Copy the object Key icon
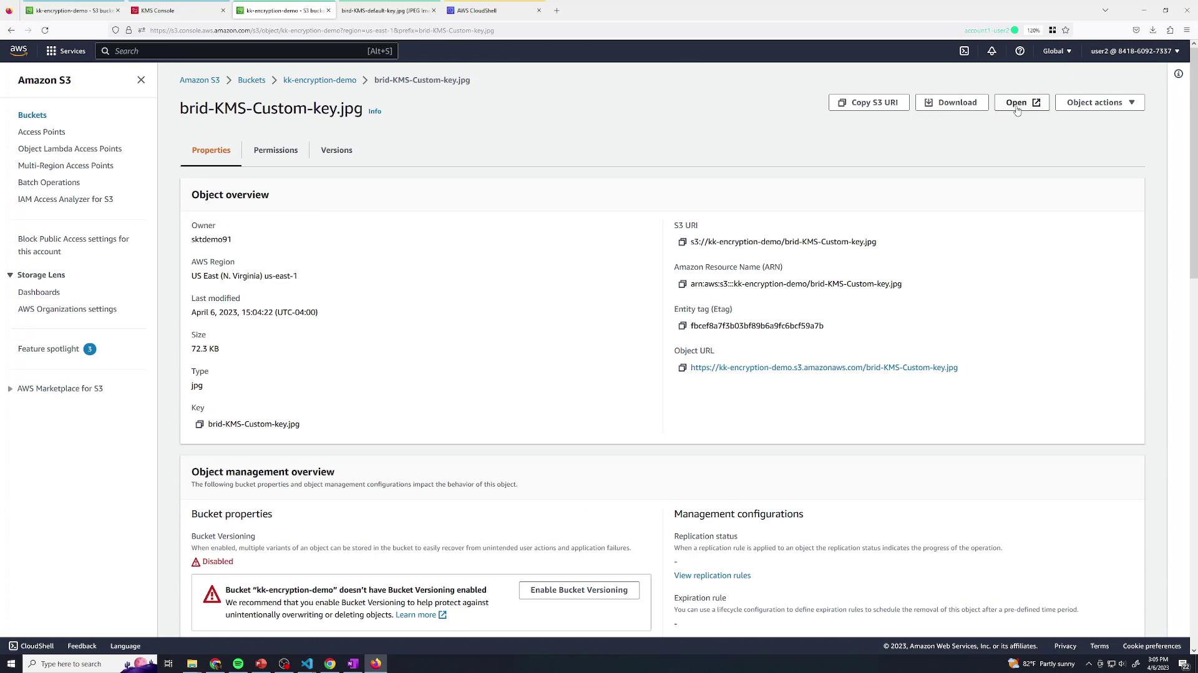 coord(200,424)
